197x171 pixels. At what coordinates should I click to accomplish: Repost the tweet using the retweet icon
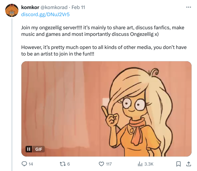(62, 164)
